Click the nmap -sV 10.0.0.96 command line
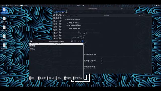Viewport: 161px width, 91px height. [61, 13]
